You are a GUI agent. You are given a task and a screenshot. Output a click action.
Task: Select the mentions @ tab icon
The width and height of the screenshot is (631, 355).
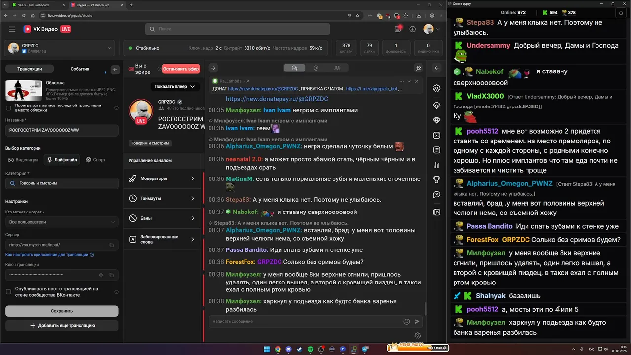pyautogui.click(x=316, y=68)
